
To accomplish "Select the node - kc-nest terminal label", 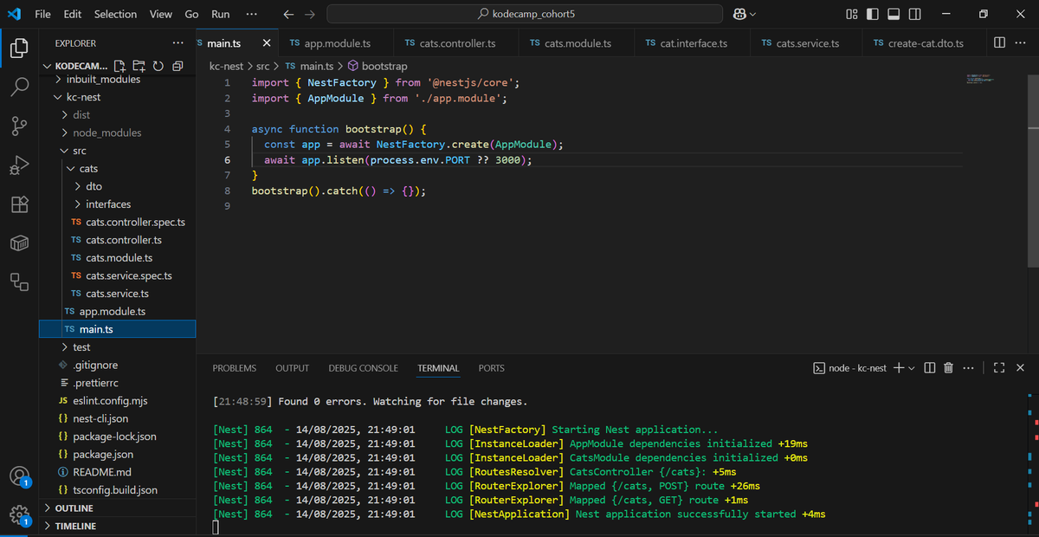I will coord(851,368).
